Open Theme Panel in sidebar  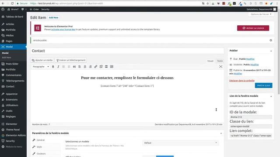[x=13, y=130]
